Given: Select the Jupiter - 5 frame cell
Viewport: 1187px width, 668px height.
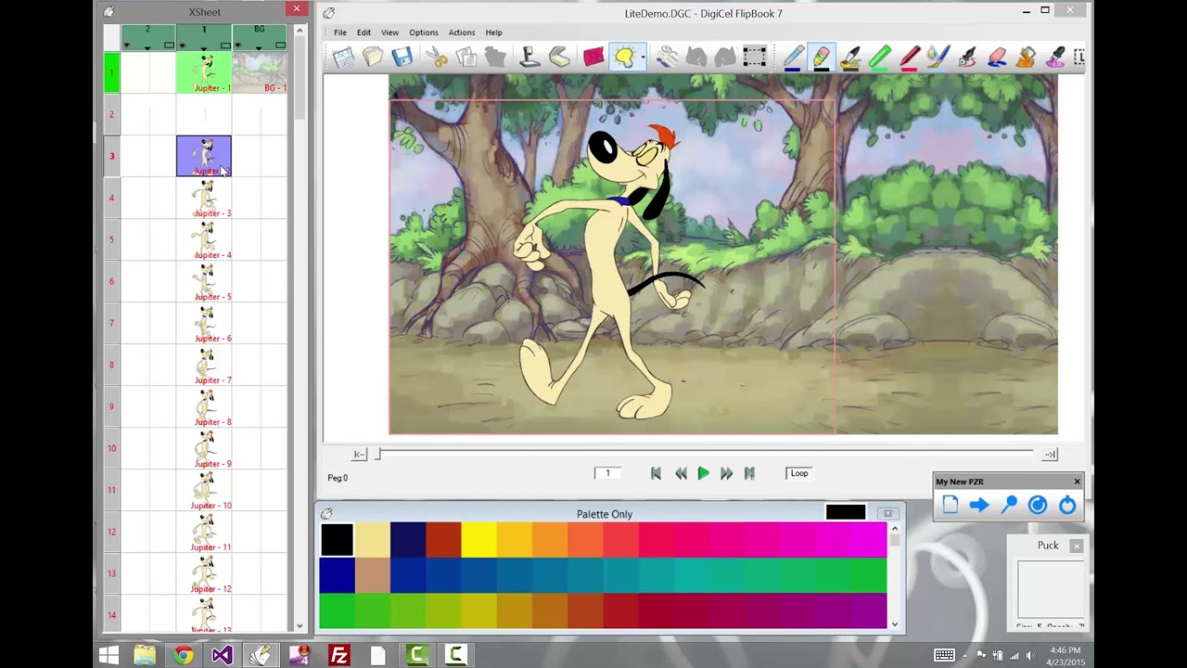Looking at the screenshot, I should point(204,281).
